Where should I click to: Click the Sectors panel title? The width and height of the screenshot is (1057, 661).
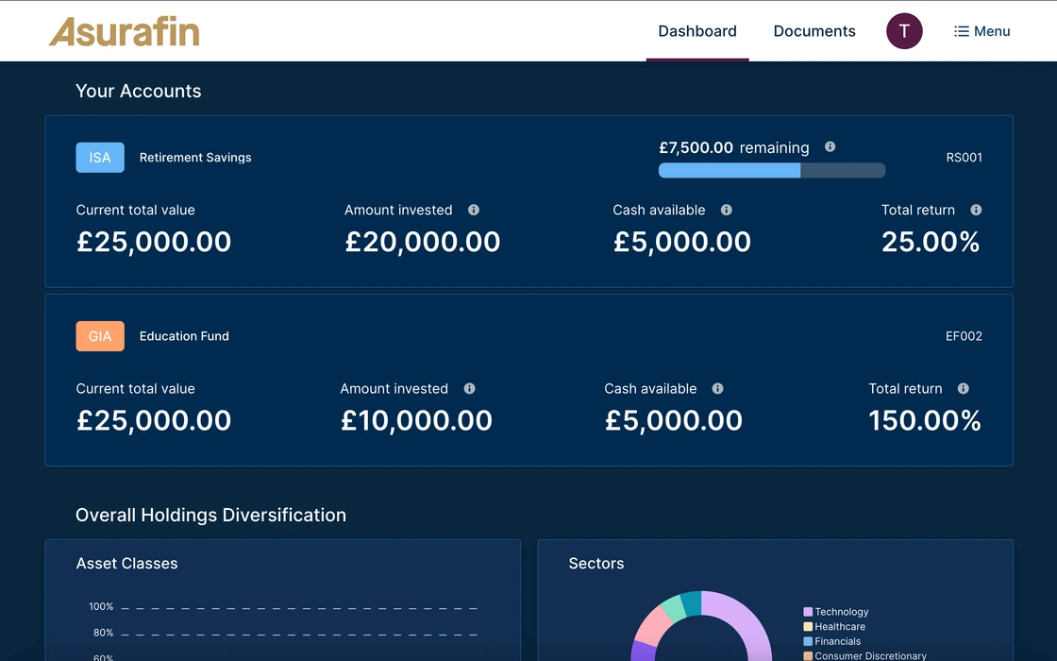coord(596,563)
